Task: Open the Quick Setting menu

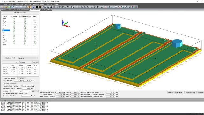Action: tap(38, 4)
